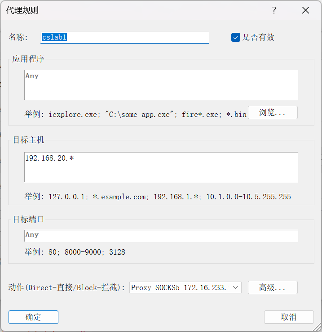Cancel using the 取消 button

point(289,317)
